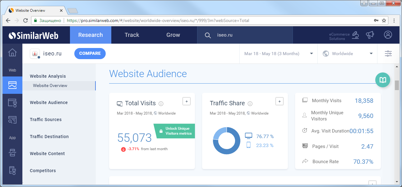Click the Bounce Rate value 70.37%
Viewport: 402px width, 187px height.
tap(363, 162)
